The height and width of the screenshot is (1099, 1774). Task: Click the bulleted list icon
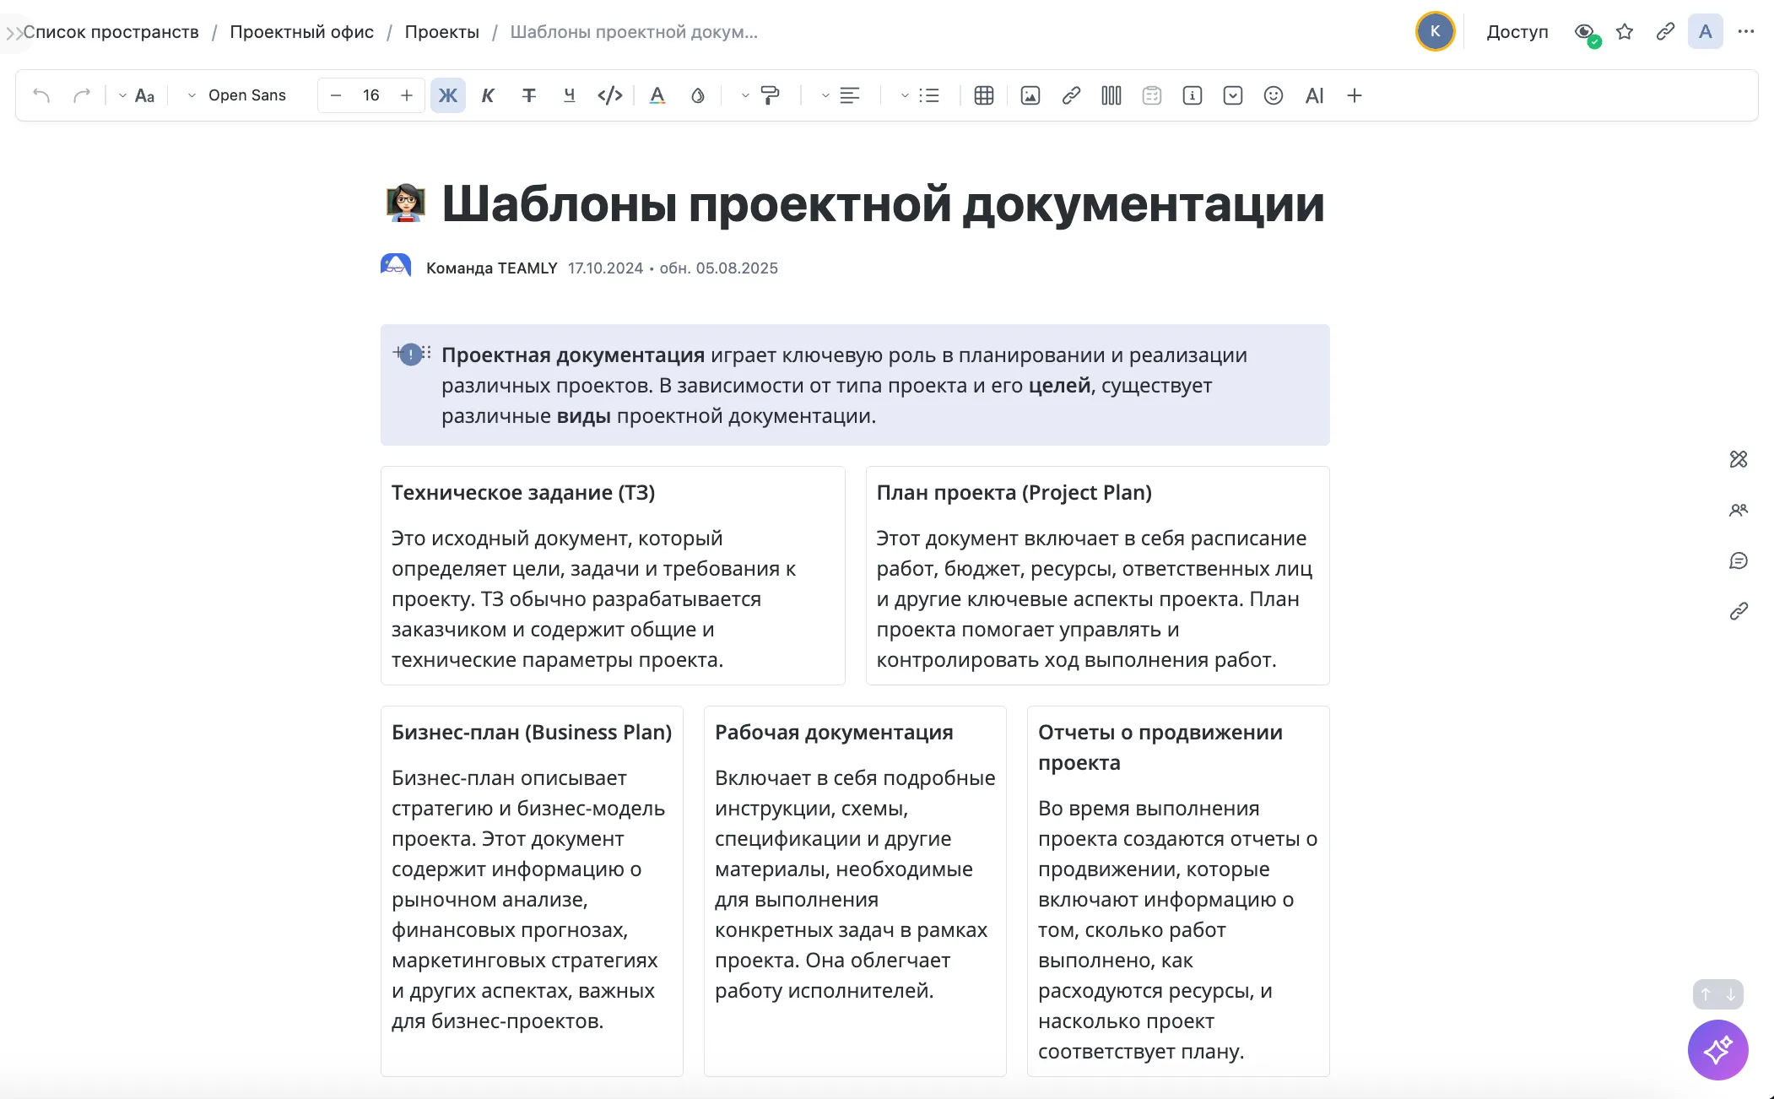click(929, 95)
